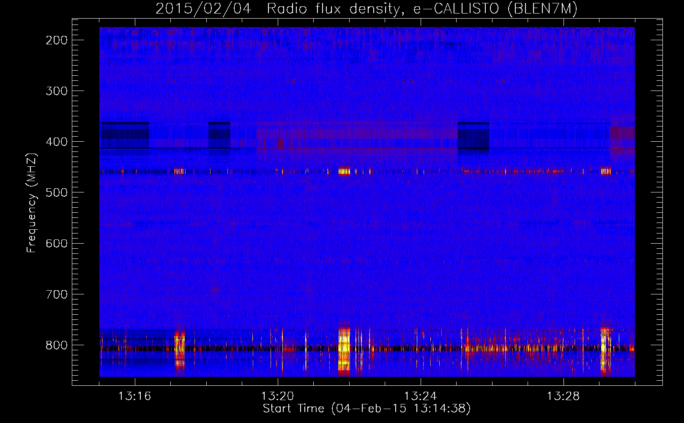684x423 pixels.
Task: Click the 400 frequency tick label
Action: tap(57, 142)
